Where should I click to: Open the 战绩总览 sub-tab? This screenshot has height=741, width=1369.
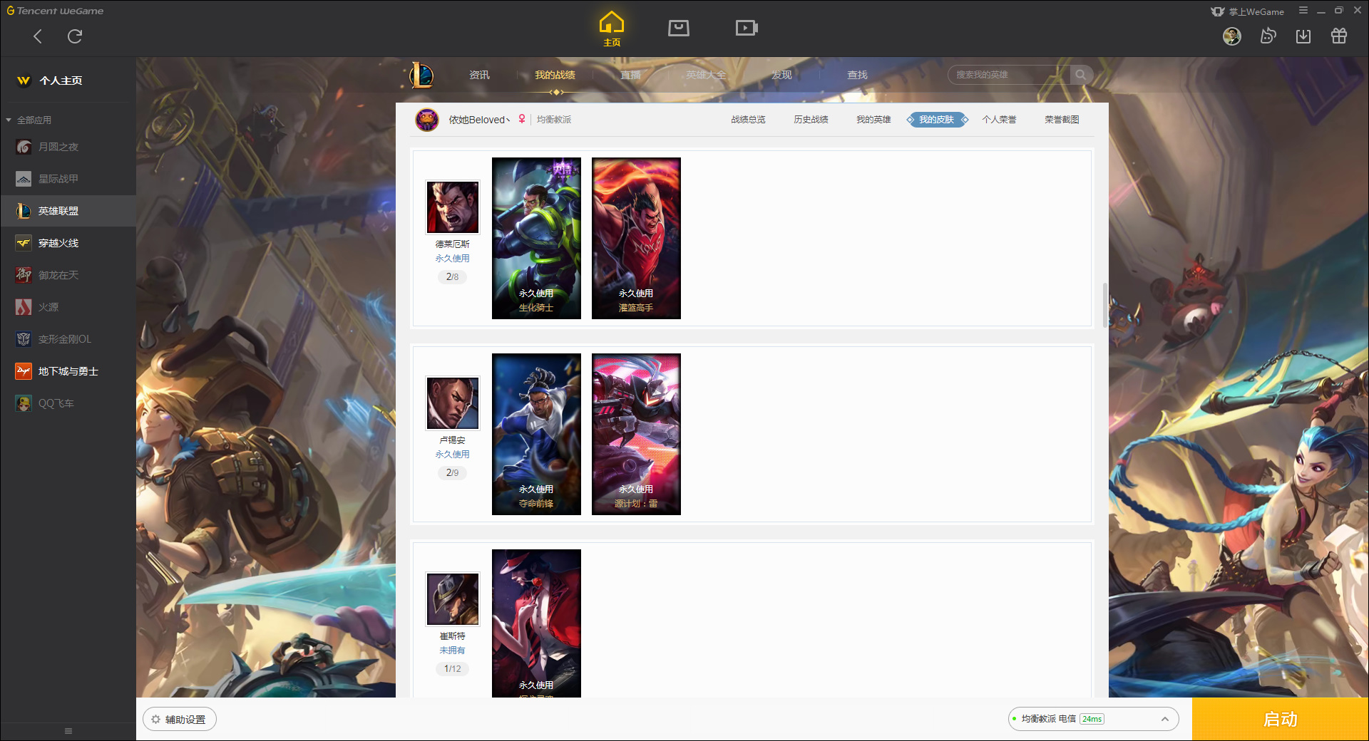coord(748,120)
